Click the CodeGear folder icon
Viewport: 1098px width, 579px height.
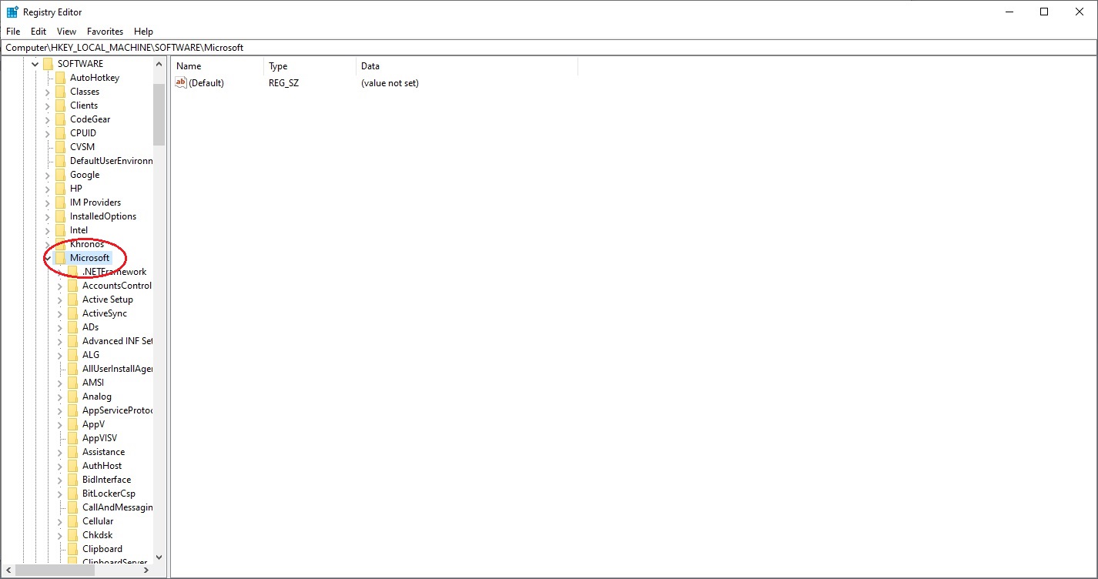(x=60, y=119)
